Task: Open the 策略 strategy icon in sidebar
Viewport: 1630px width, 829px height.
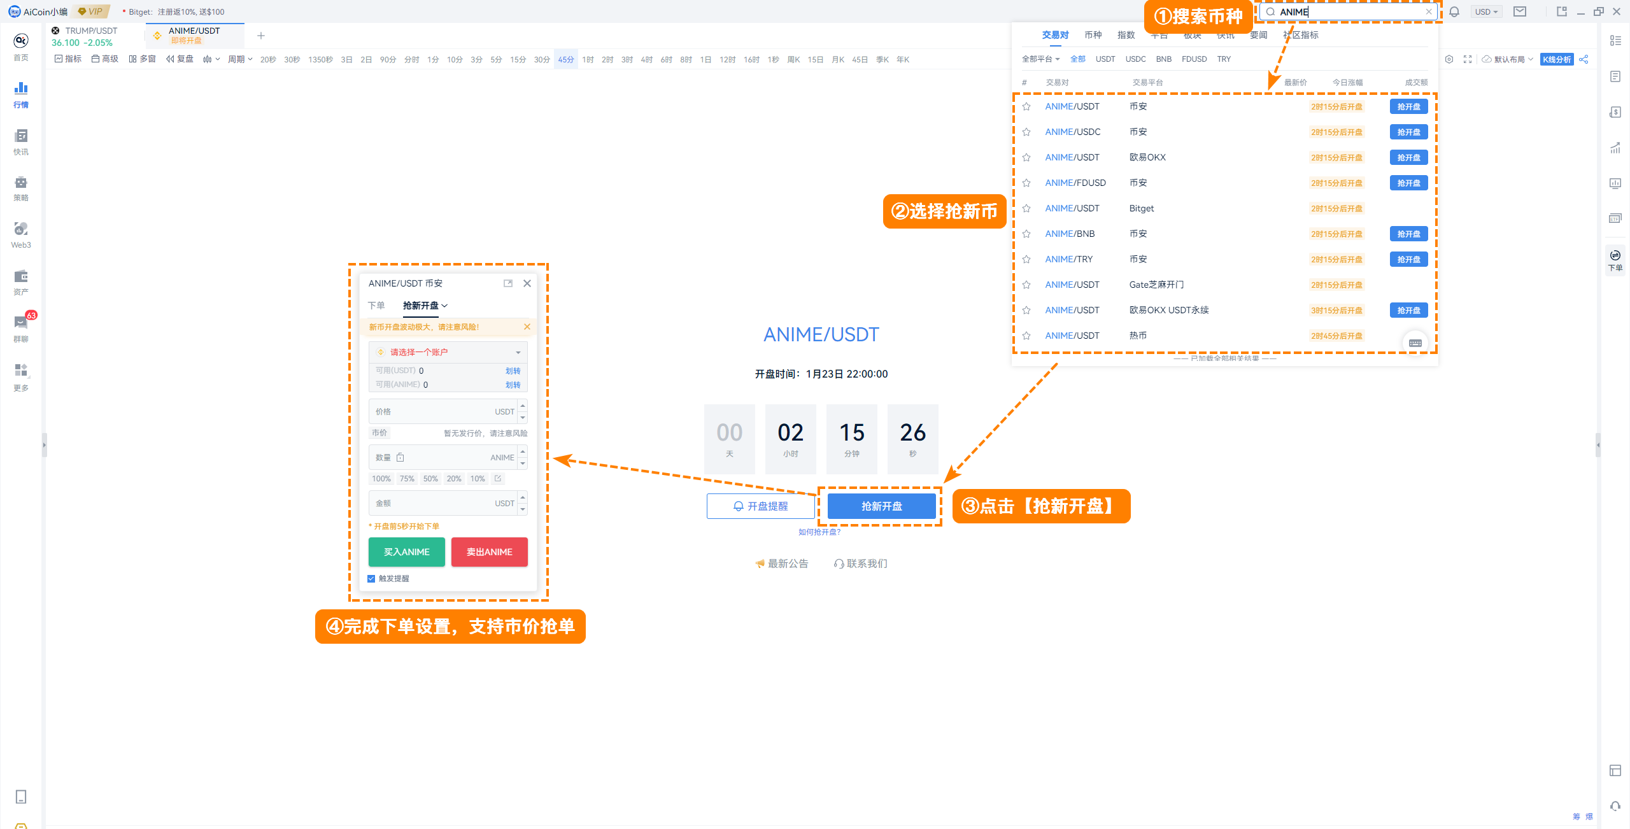Action: point(21,188)
